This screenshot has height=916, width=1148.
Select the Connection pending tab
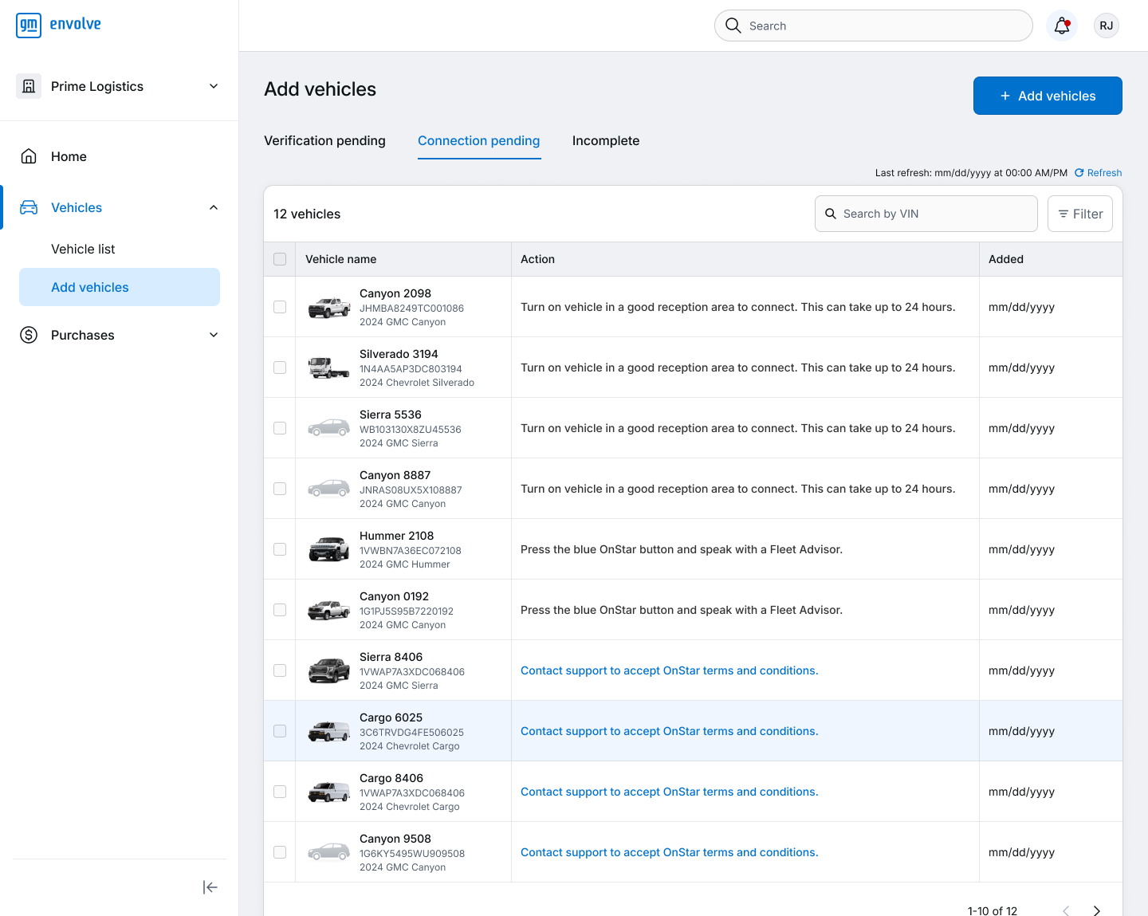[x=479, y=140]
